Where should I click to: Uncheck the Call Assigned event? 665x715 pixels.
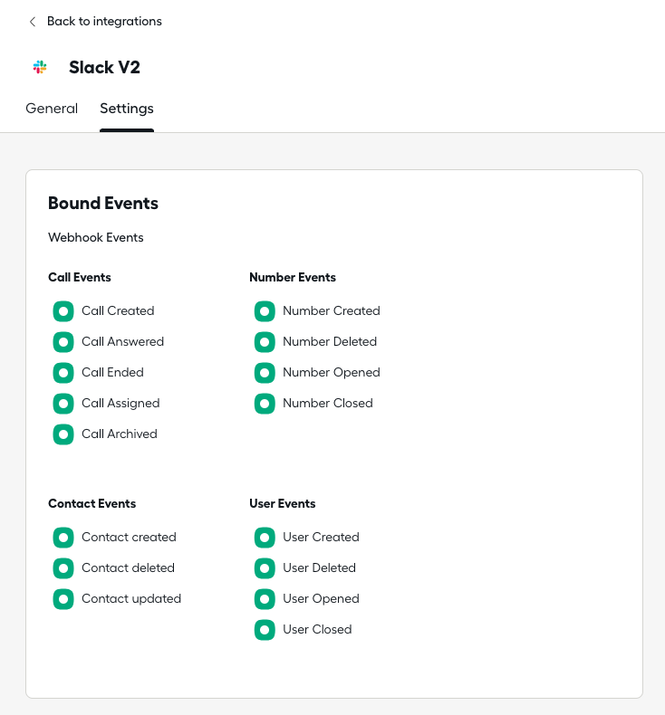click(63, 404)
